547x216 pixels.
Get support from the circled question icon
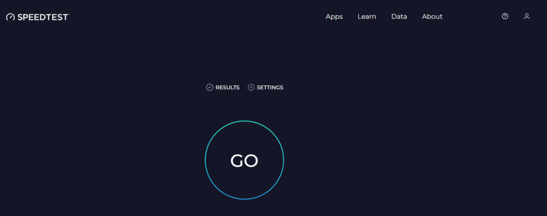[x=505, y=16]
